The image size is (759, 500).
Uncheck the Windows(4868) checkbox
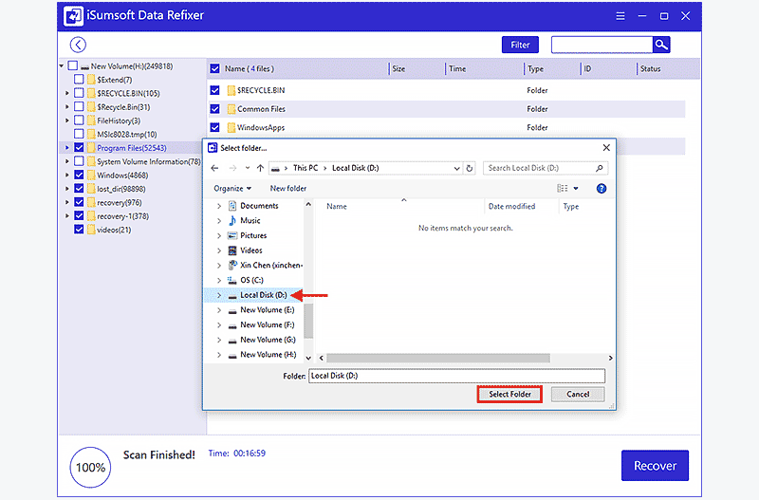click(79, 175)
